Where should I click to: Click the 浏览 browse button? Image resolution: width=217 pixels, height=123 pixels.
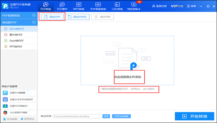tap(106, 116)
